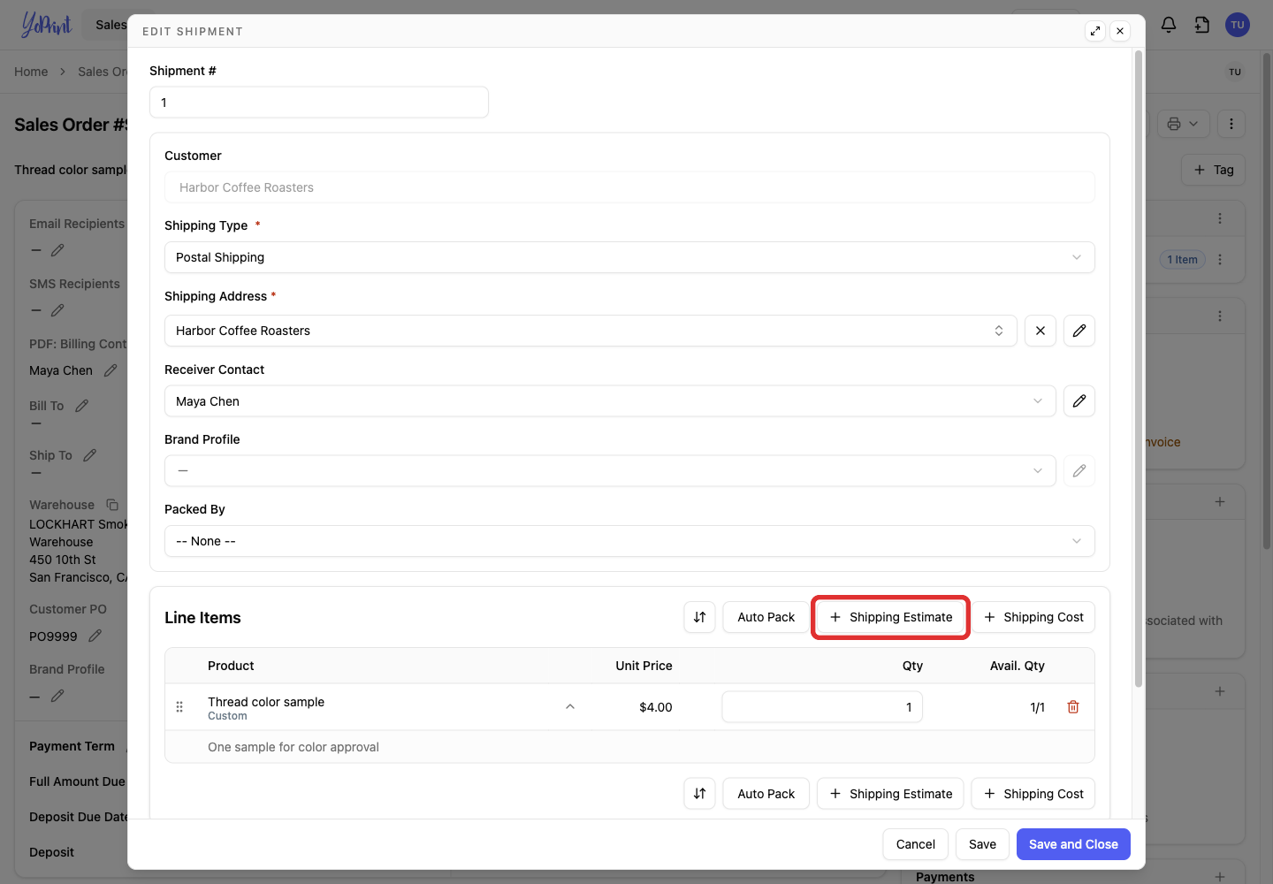This screenshot has width=1273, height=884.
Task: Click the Qty field for Thread color sample
Action: coord(822,707)
